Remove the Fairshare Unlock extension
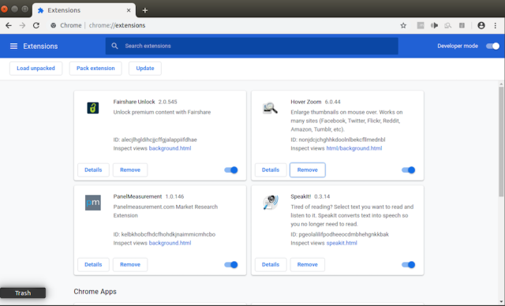Viewport: 505px width, 306px height. point(130,170)
